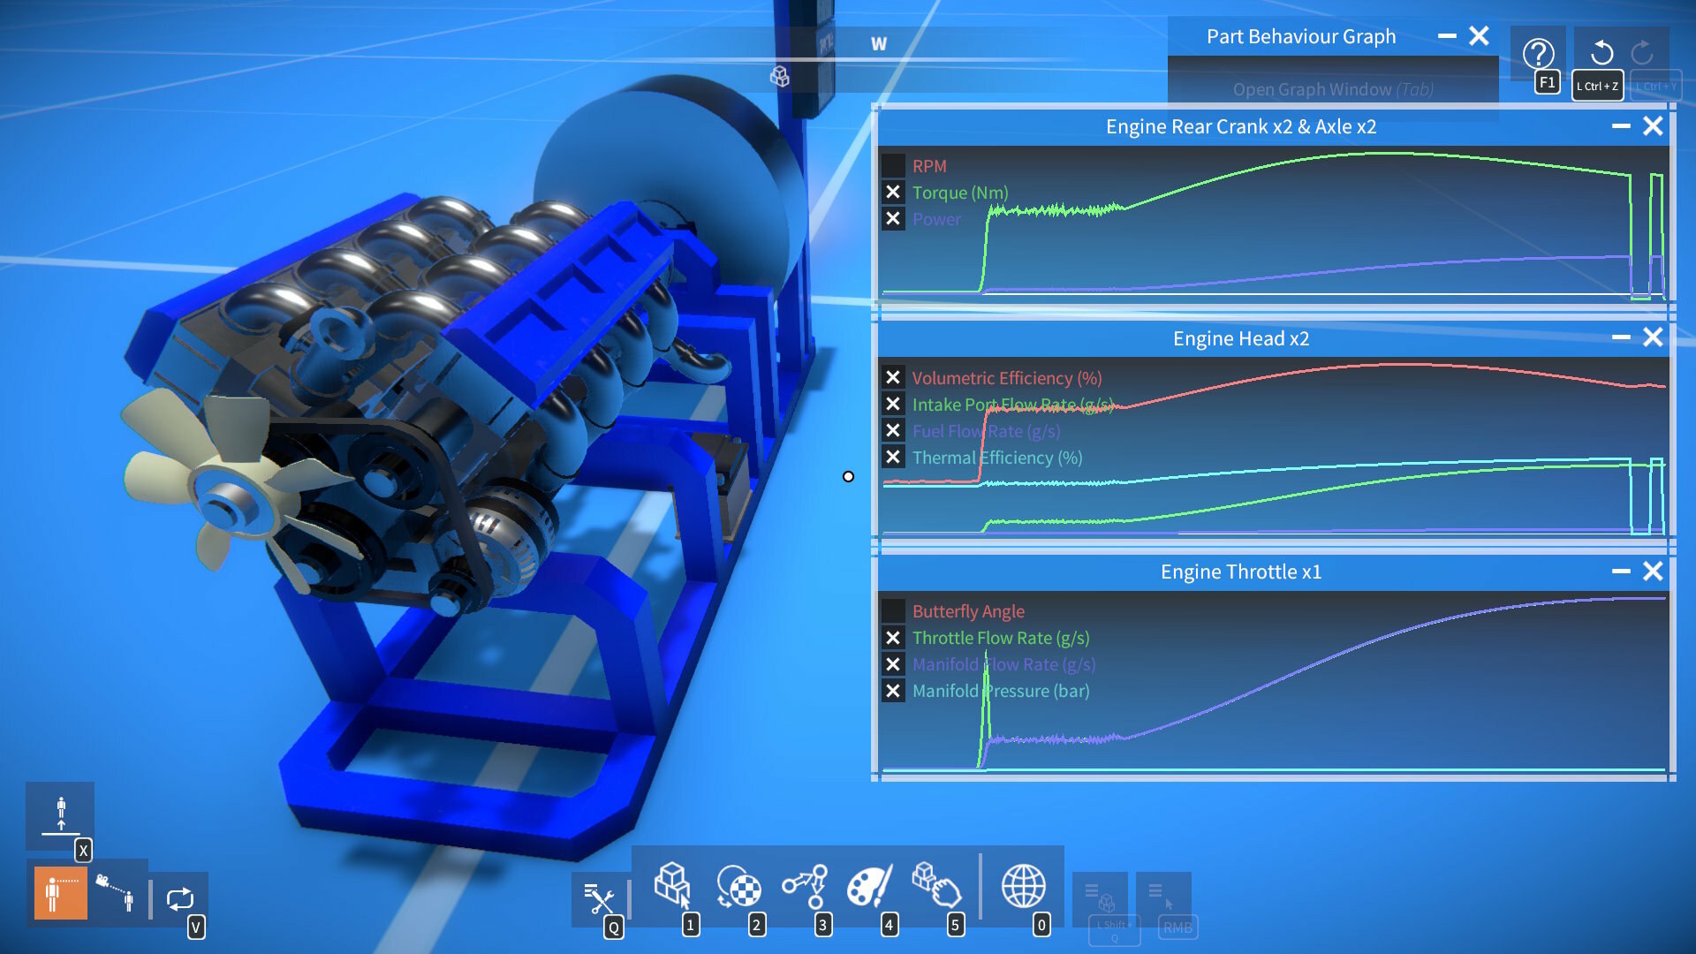This screenshot has width=1696, height=954.
Task: Select the hand grab blocks tool
Action: tap(935, 885)
